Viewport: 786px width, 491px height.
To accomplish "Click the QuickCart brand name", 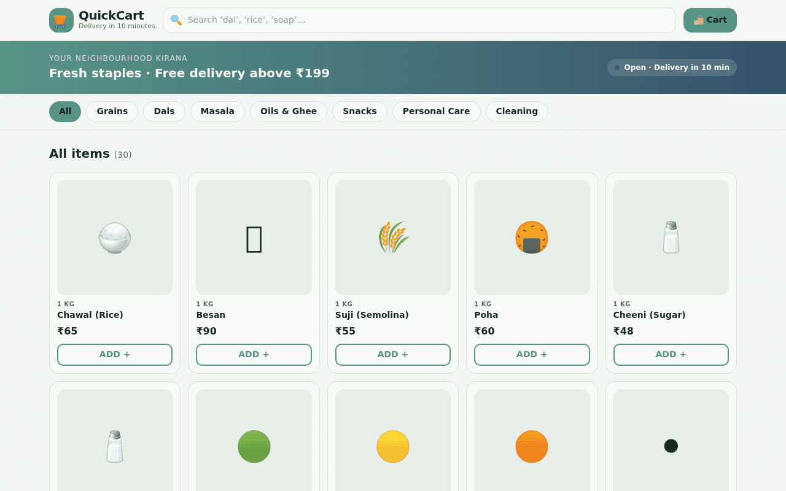I will (x=111, y=15).
